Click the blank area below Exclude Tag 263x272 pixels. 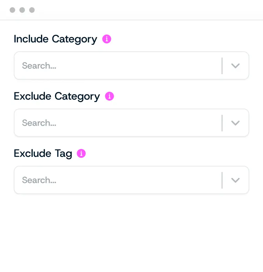pos(131,234)
